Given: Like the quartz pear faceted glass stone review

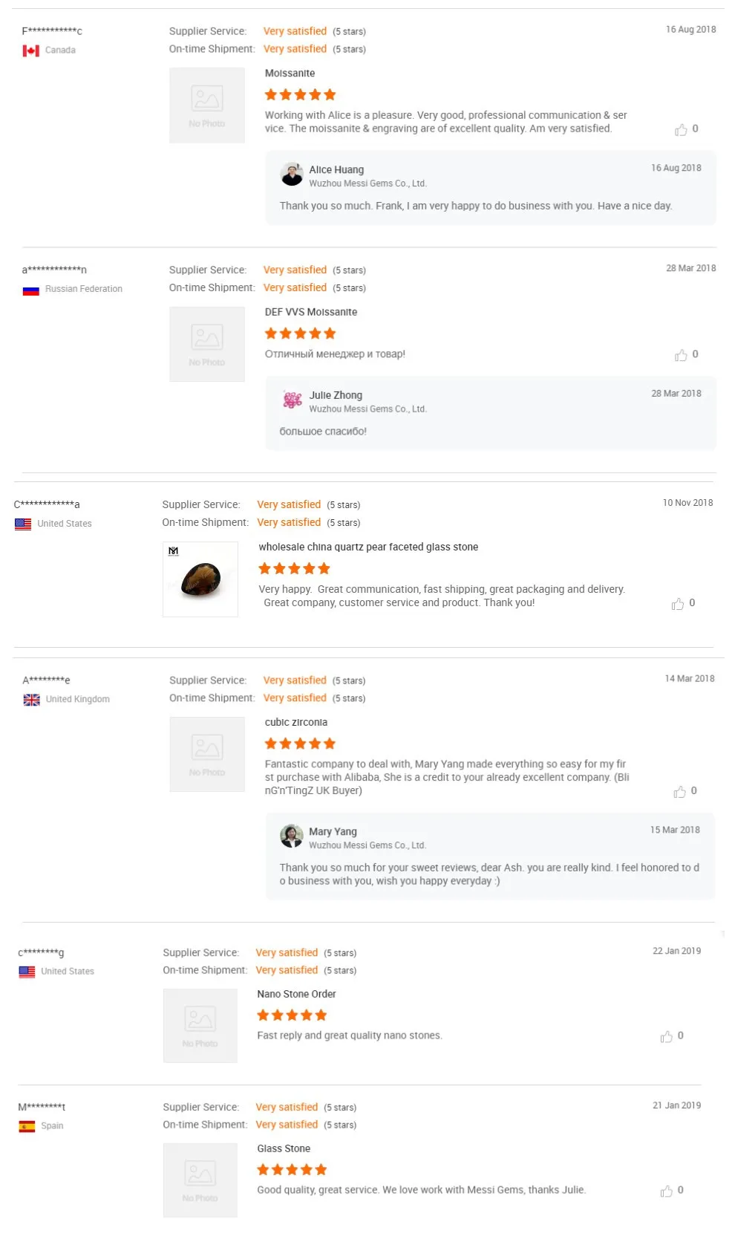Looking at the screenshot, I should point(678,604).
